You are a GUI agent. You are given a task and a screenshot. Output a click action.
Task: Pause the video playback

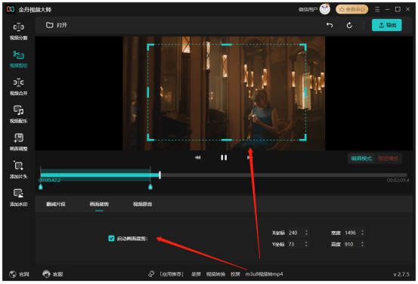(224, 158)
